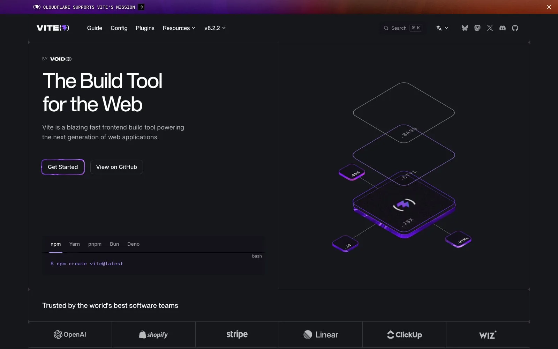Viewport: 558px width, 349px height.
Task: Click the VOID logo under BY
Action: [61, 59]
